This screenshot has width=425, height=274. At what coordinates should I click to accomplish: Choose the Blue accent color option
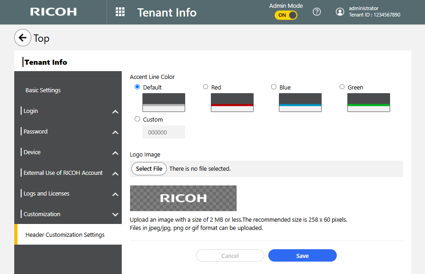[x=274, y=87]
